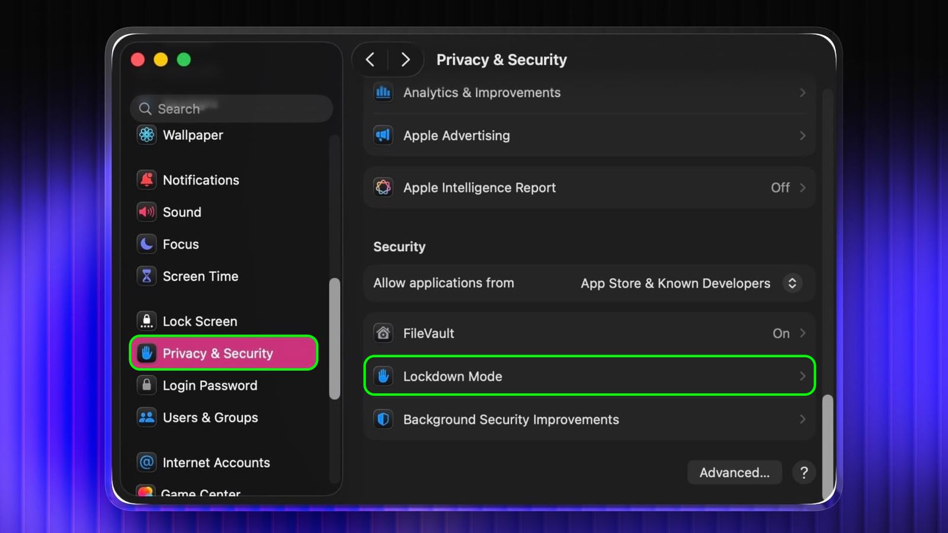Open Lock Screen via its icon
948x533 pixels.
(x=146, y=321)
